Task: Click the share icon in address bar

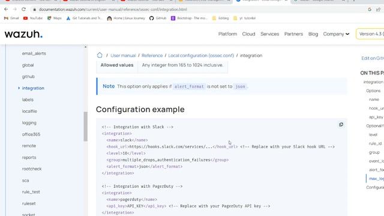Action: click(x=379, y=10)
